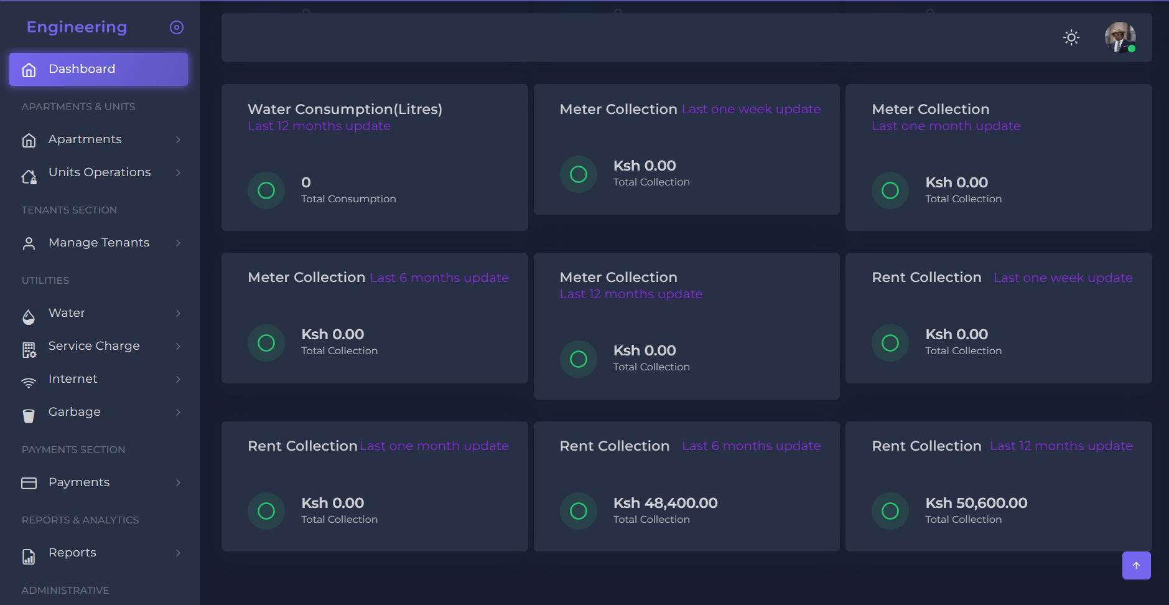The height and width of the screenshot is (605, 1169).
Task: Click the Payments card icon
Action: click(29, 483)
